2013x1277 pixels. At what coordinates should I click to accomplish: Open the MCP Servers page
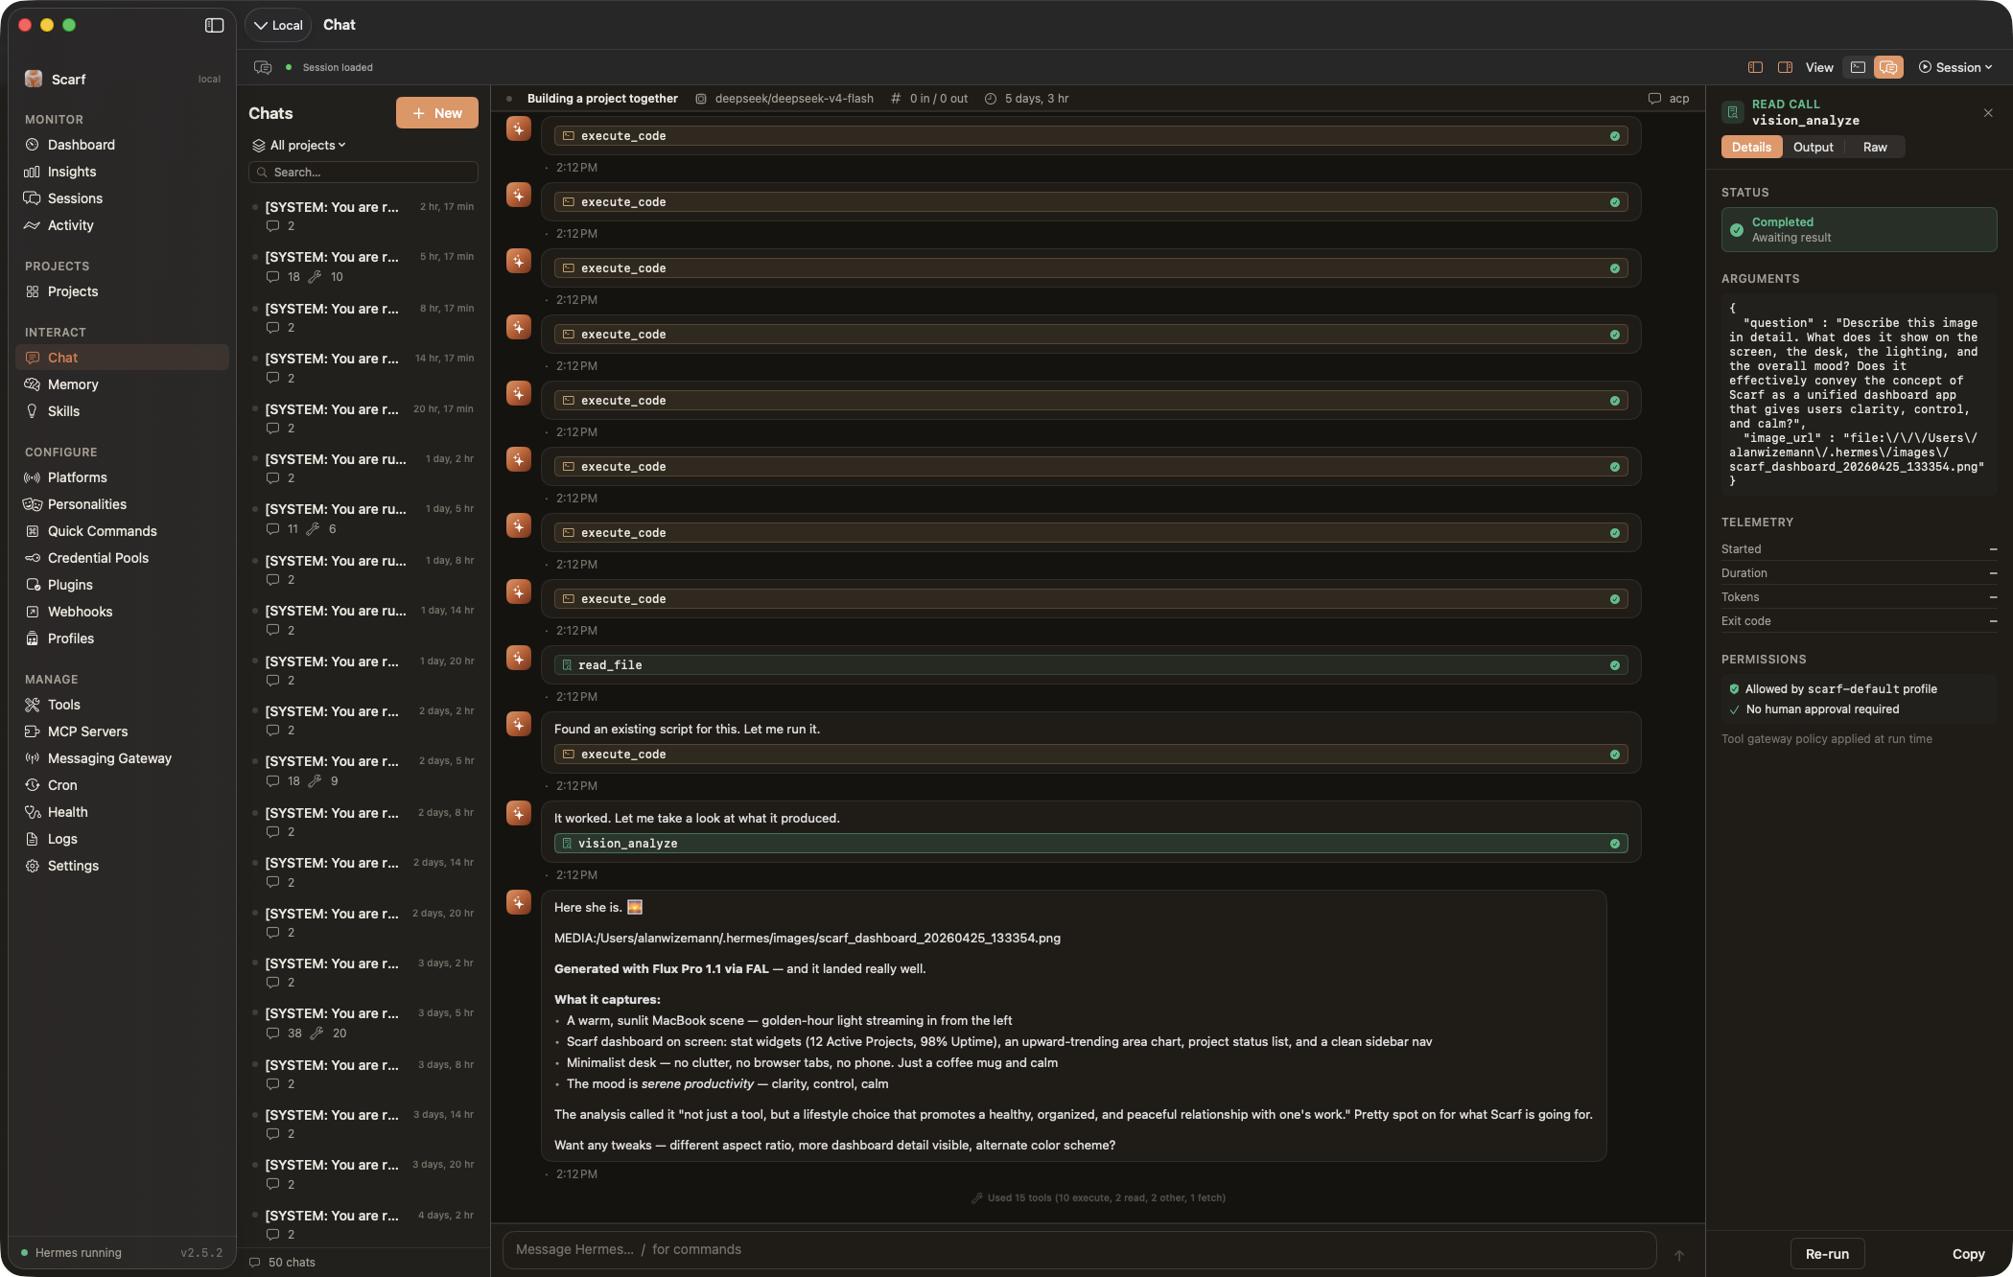coord(87,731)
